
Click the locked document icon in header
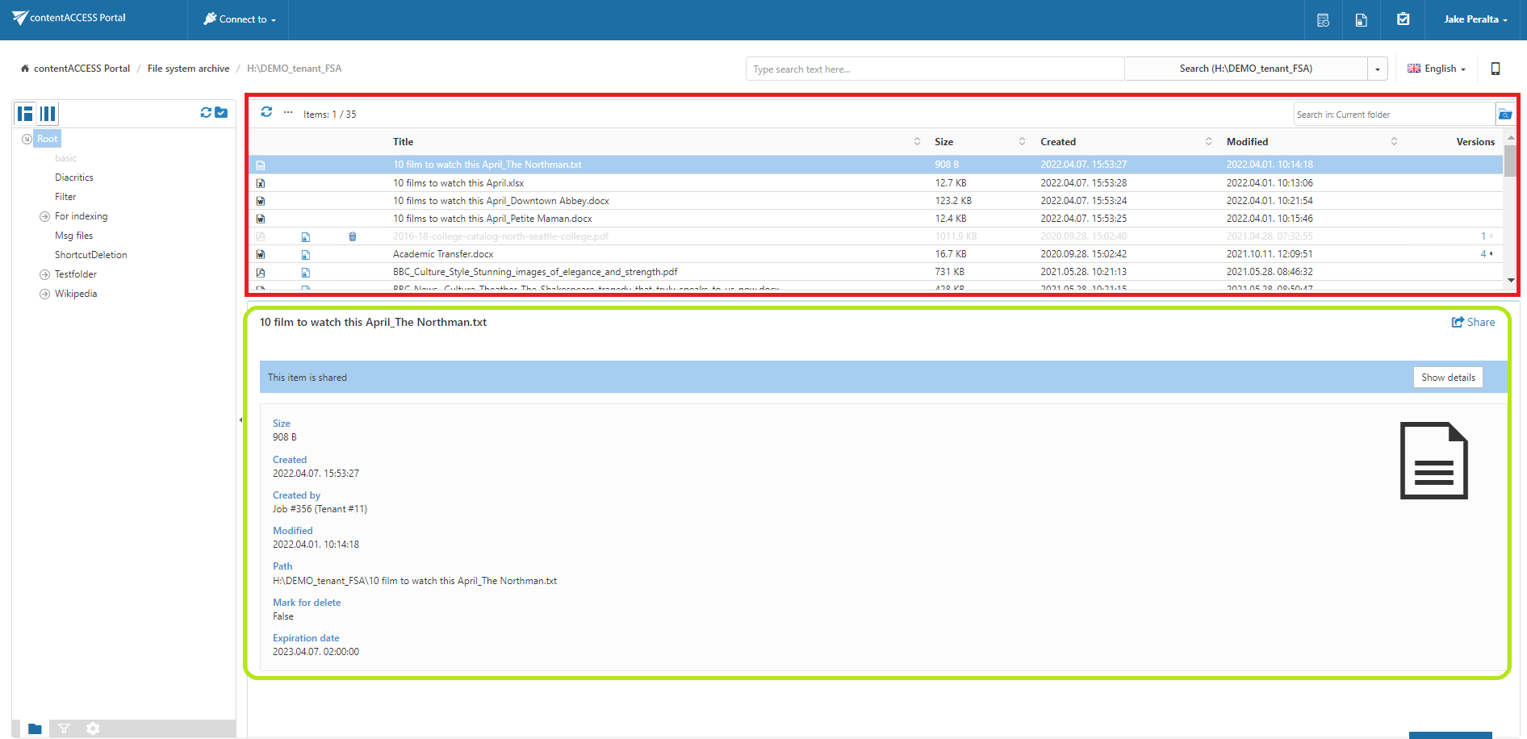pyautogui.click(x=1361, y=20)
